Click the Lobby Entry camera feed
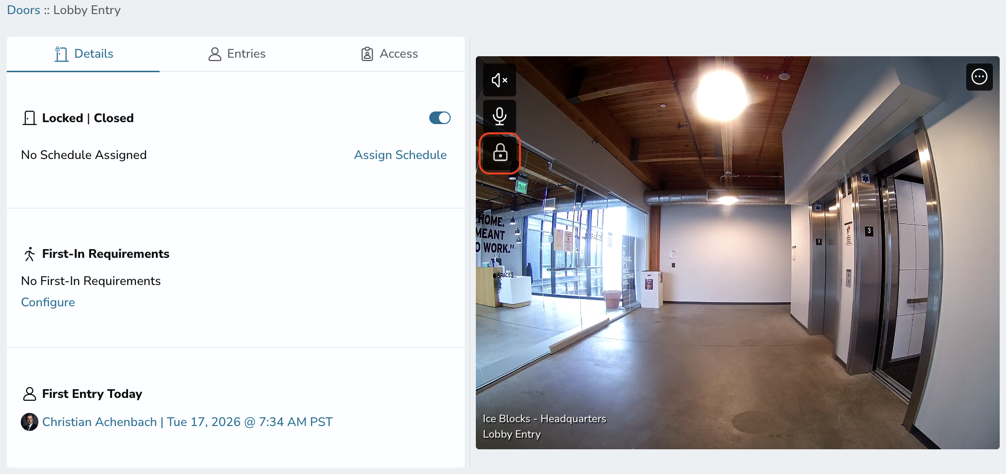Viewport: 1006px width, 474px height. [x=737, y=253]
